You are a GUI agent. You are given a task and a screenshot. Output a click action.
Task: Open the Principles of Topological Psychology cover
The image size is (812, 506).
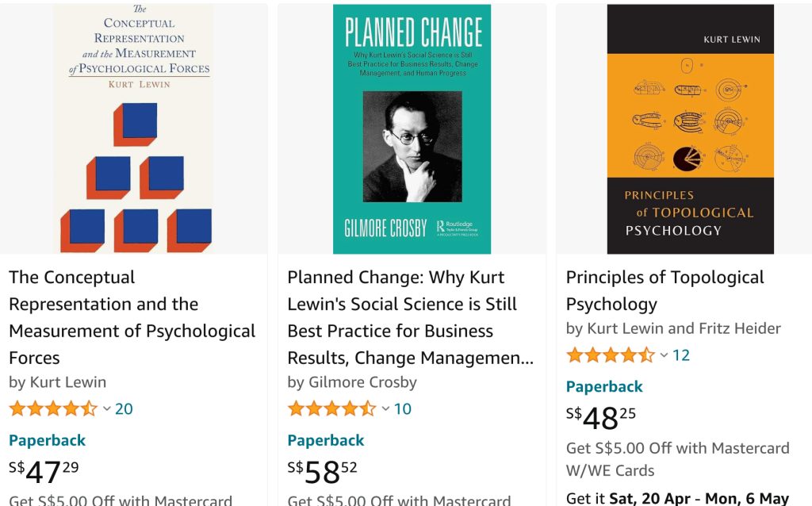[690, 128]
